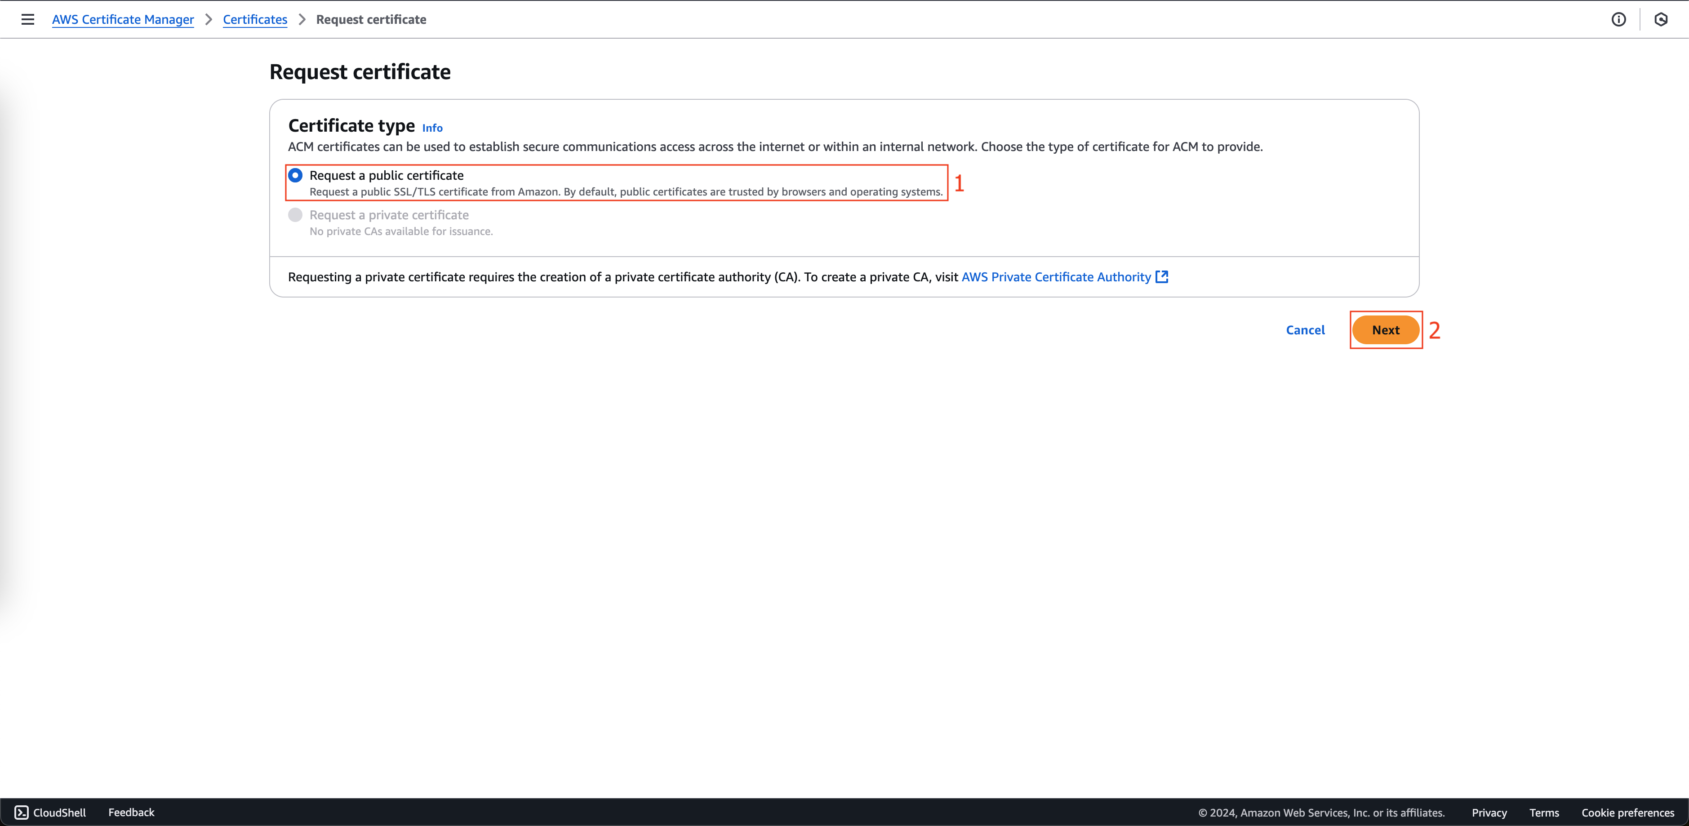Click the hexagon settings icon in header

(x=1661, y=20)
